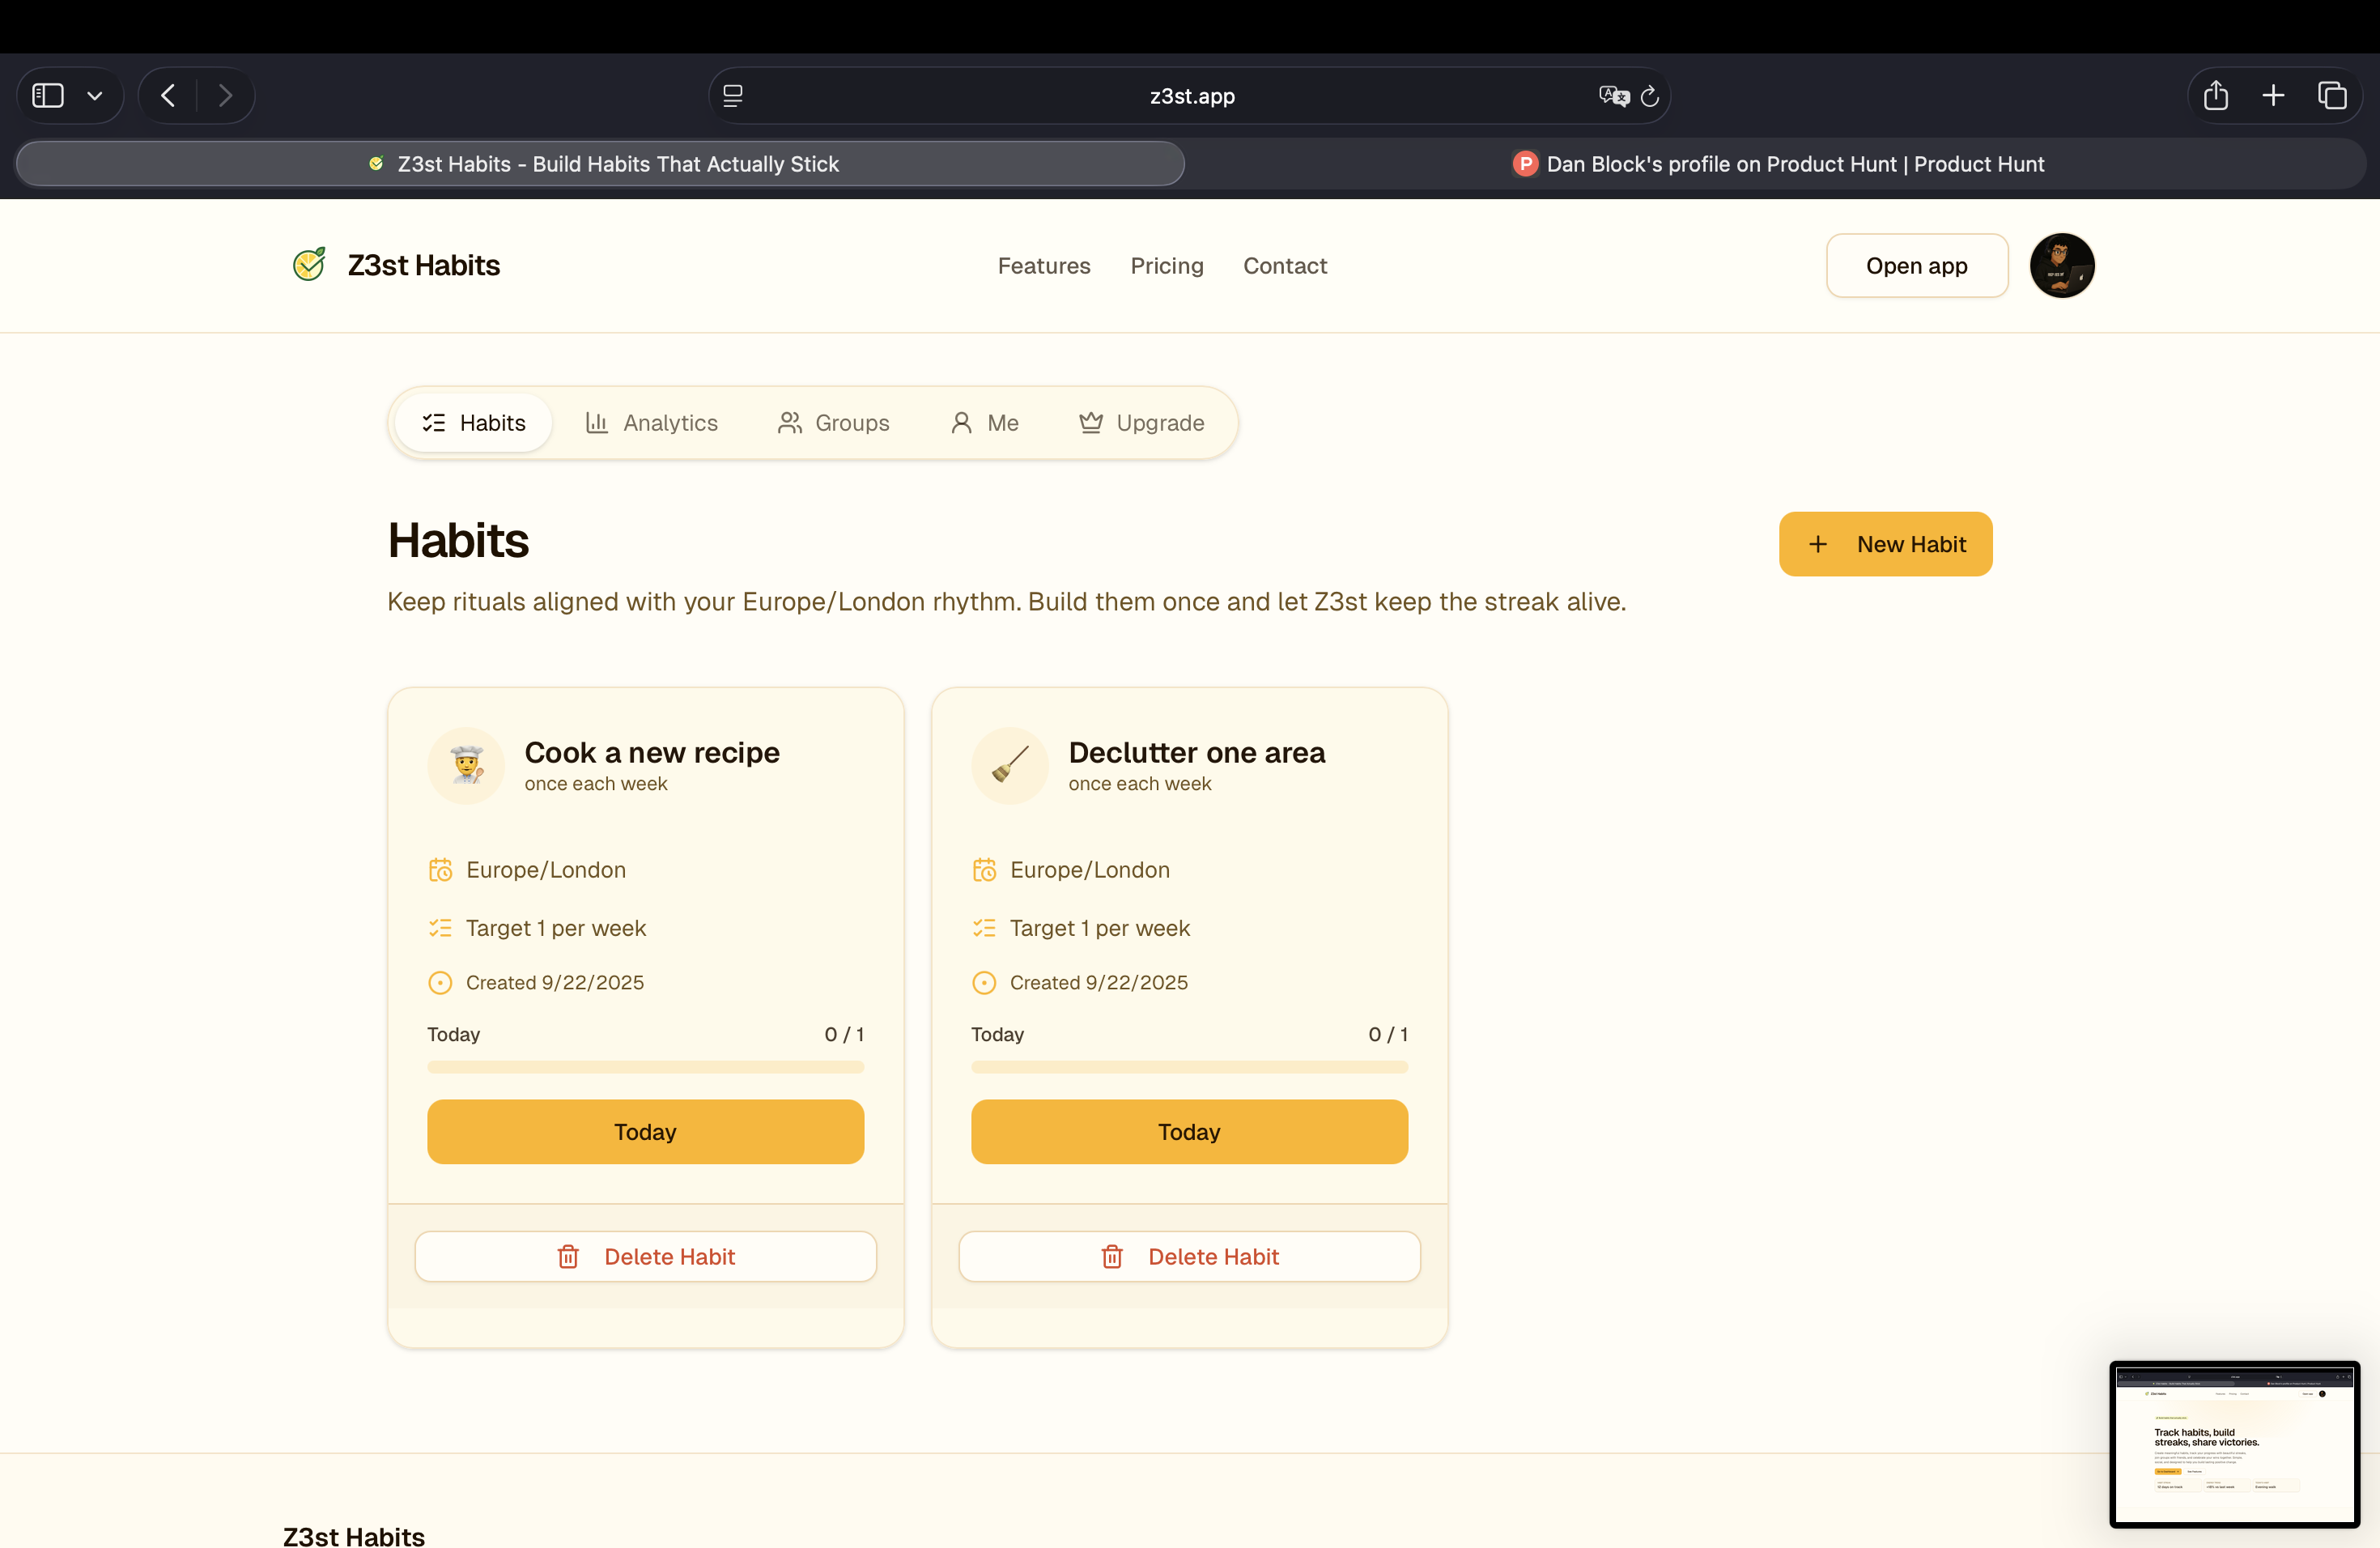
Task: Click the z3st.app address field
Action: [x=1189, y=96]
